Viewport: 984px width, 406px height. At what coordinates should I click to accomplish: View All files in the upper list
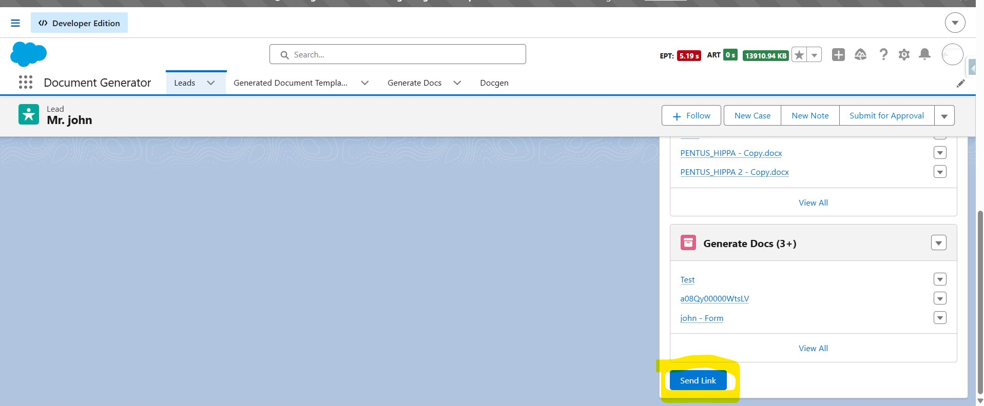pos(813,202)
